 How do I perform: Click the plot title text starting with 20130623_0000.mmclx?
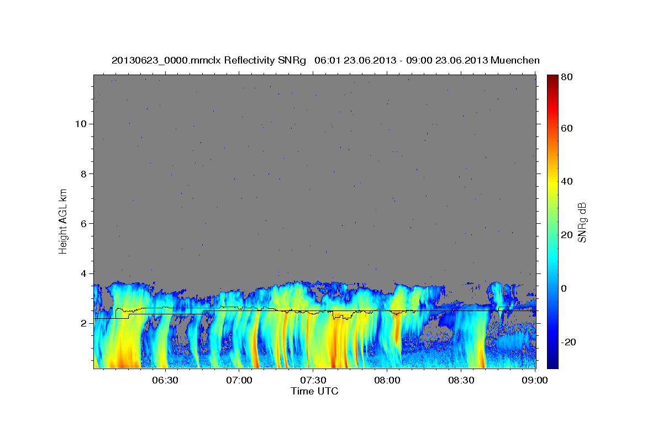coord(325,60)
